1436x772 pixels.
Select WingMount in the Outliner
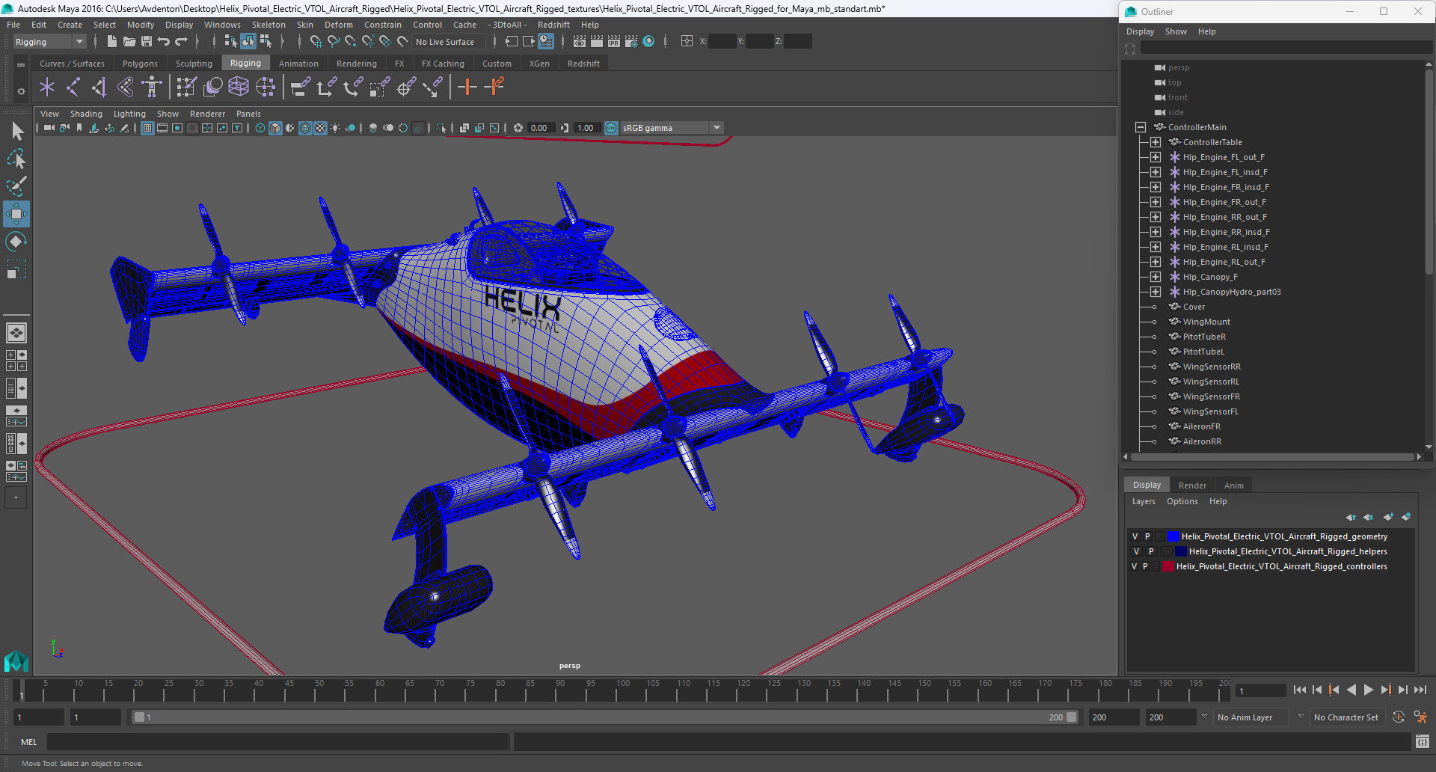[x=1206, y=322]
